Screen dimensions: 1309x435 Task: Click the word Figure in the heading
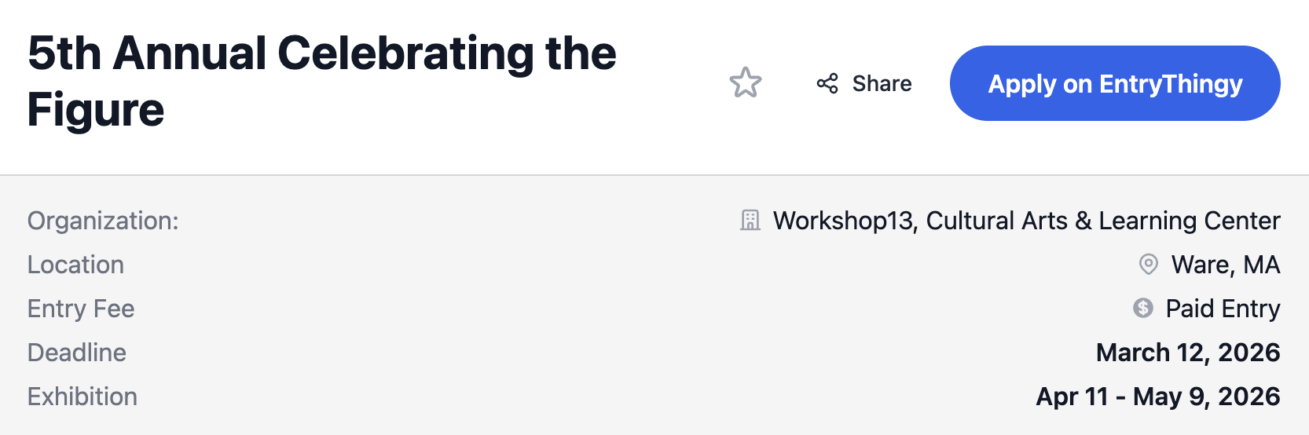coord(96,110)
